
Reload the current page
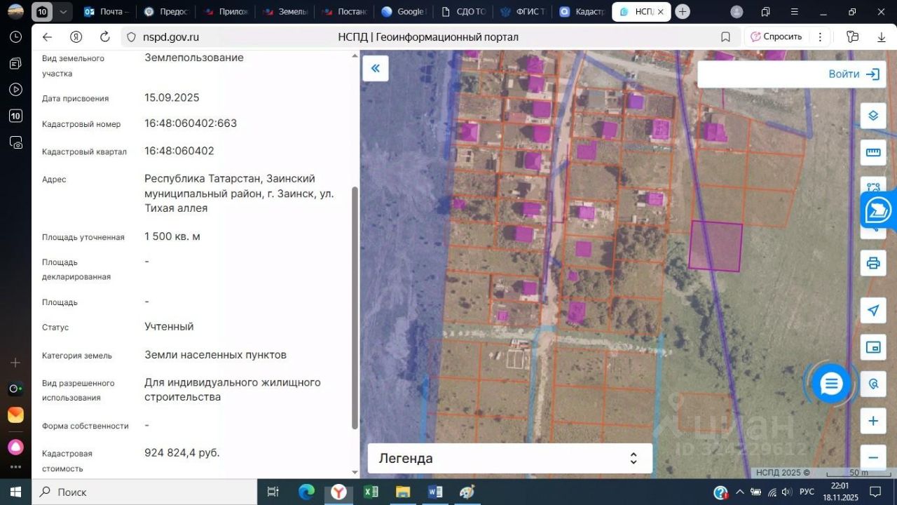105,37
